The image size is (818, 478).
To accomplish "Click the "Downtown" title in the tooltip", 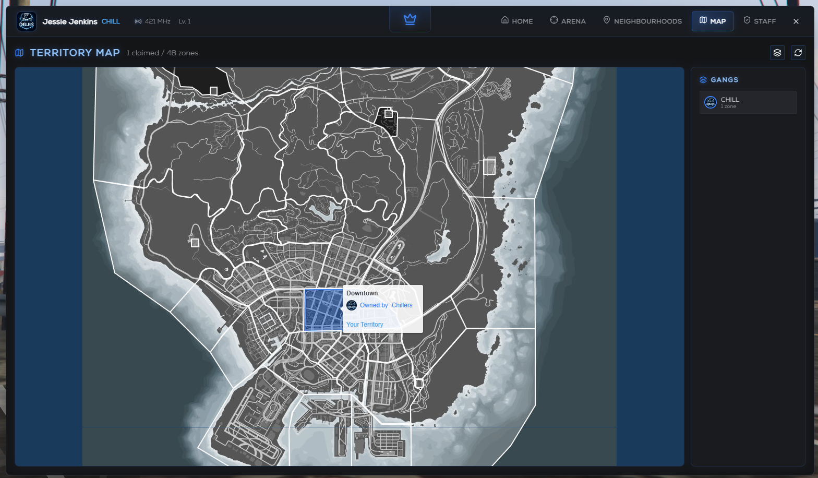I will [x=362, y=293].
